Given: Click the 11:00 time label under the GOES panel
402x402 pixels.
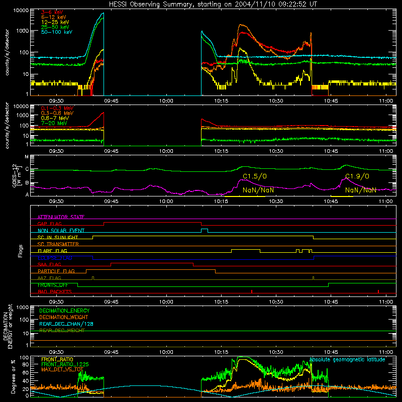Looking at the screenshot, I should [386, 202].
